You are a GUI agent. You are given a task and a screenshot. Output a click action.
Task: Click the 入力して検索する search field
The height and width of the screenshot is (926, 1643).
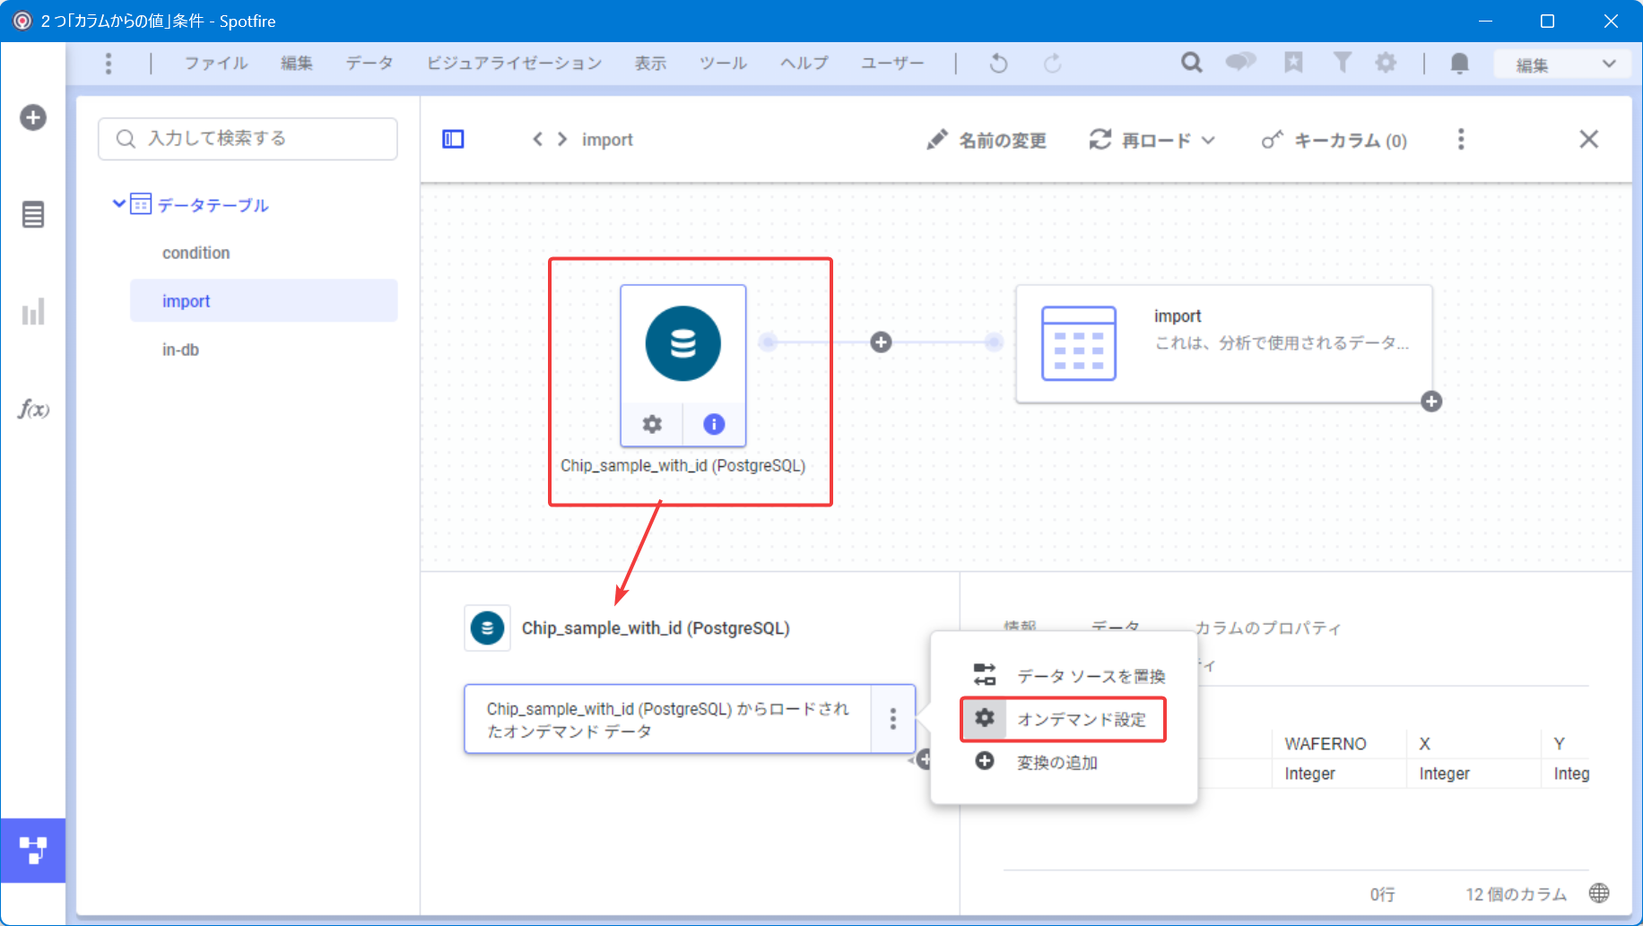248,138
